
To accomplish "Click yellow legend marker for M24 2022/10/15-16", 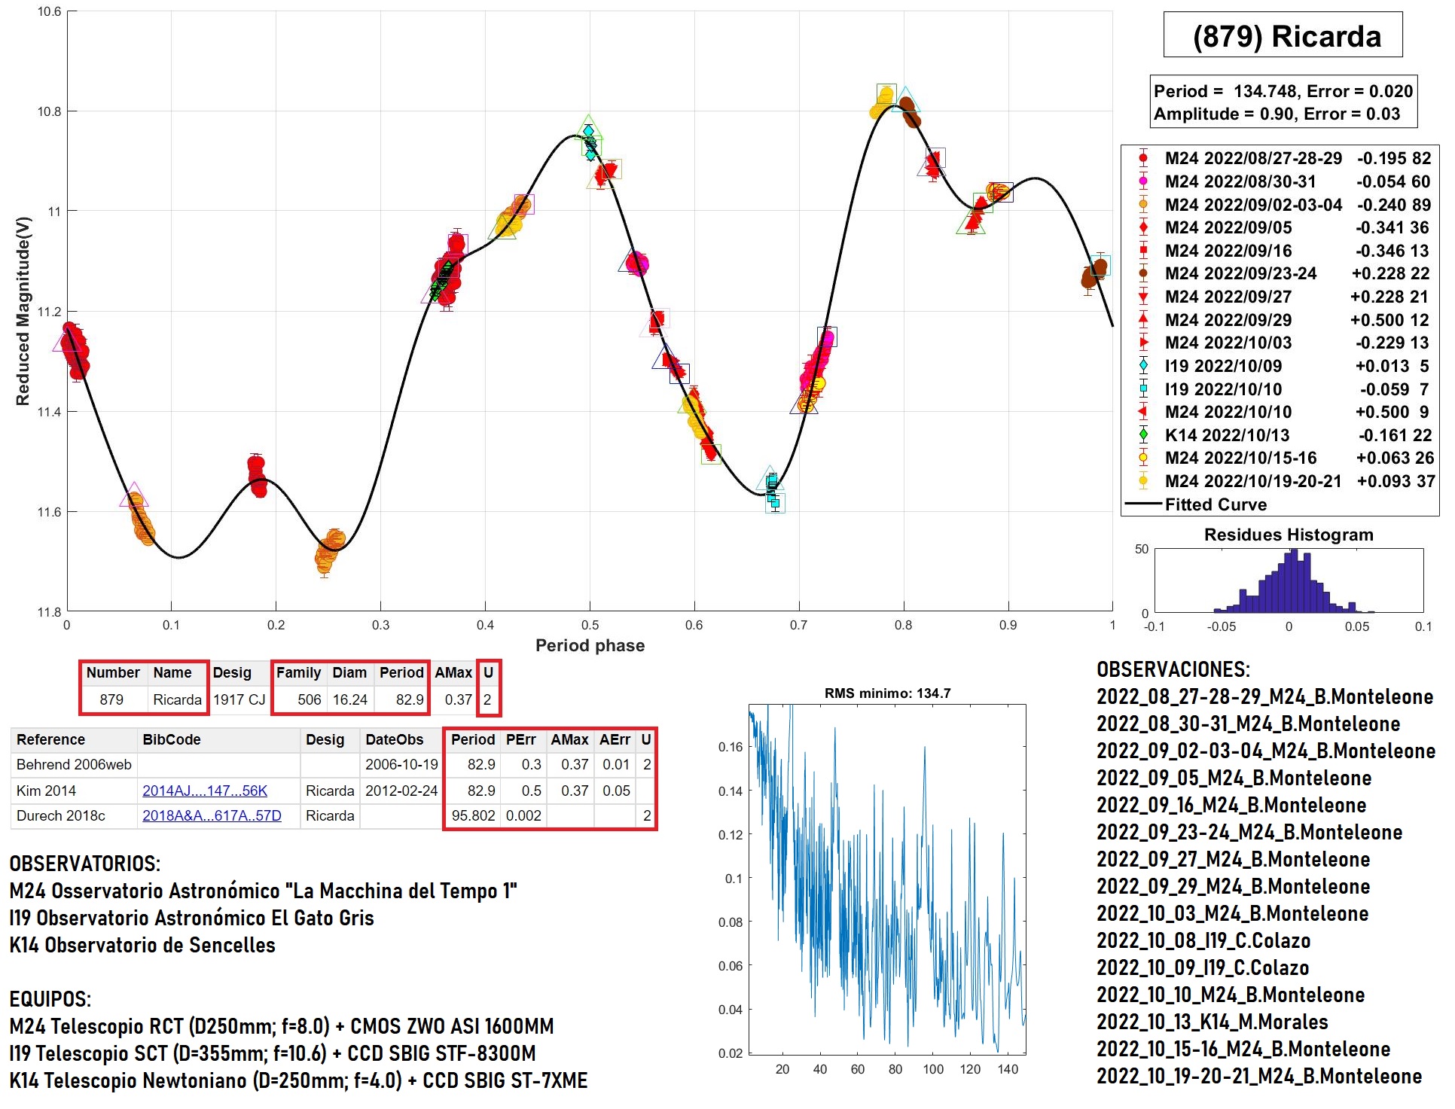I will coord(1143,458).
